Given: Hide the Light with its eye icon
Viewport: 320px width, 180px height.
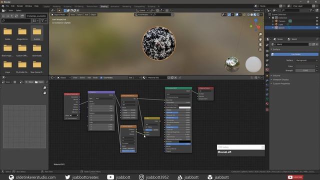Looking at the screenshot, I should pos(316,24).
